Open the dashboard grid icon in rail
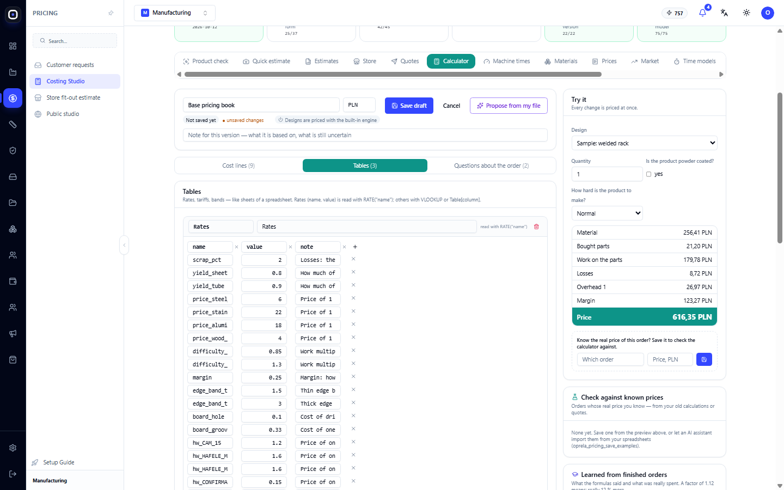 (x=13, y=46)
